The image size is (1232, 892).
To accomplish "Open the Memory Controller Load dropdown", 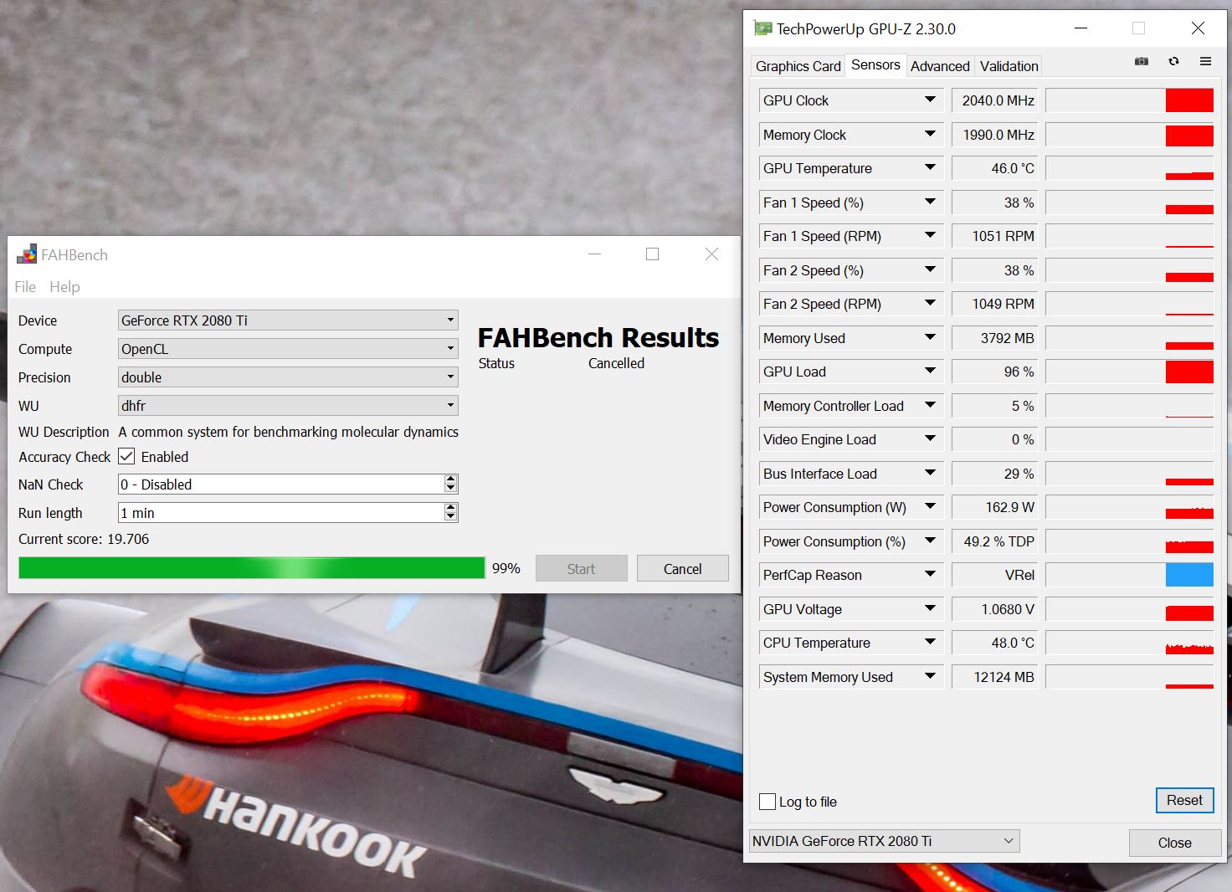I will coord(930,406).
